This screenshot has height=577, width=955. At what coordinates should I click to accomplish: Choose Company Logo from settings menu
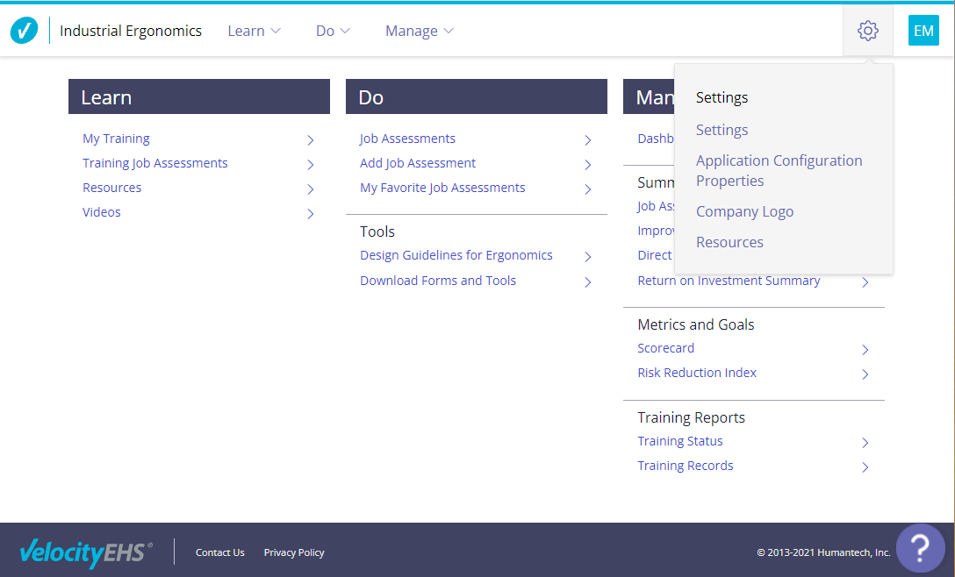(x=744, y=211)
